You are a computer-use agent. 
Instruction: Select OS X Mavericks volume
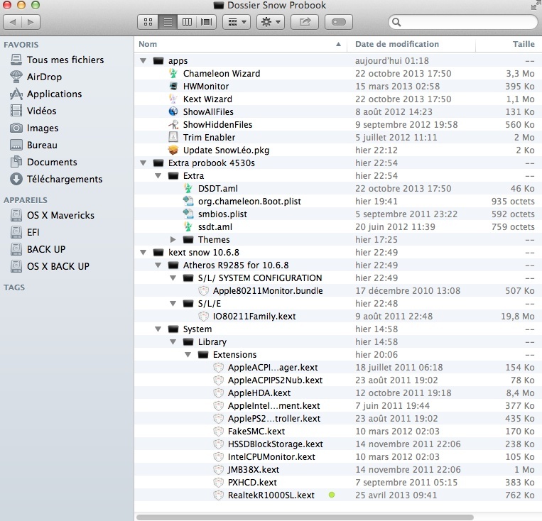pyautogui.click(x=52, y=215)
